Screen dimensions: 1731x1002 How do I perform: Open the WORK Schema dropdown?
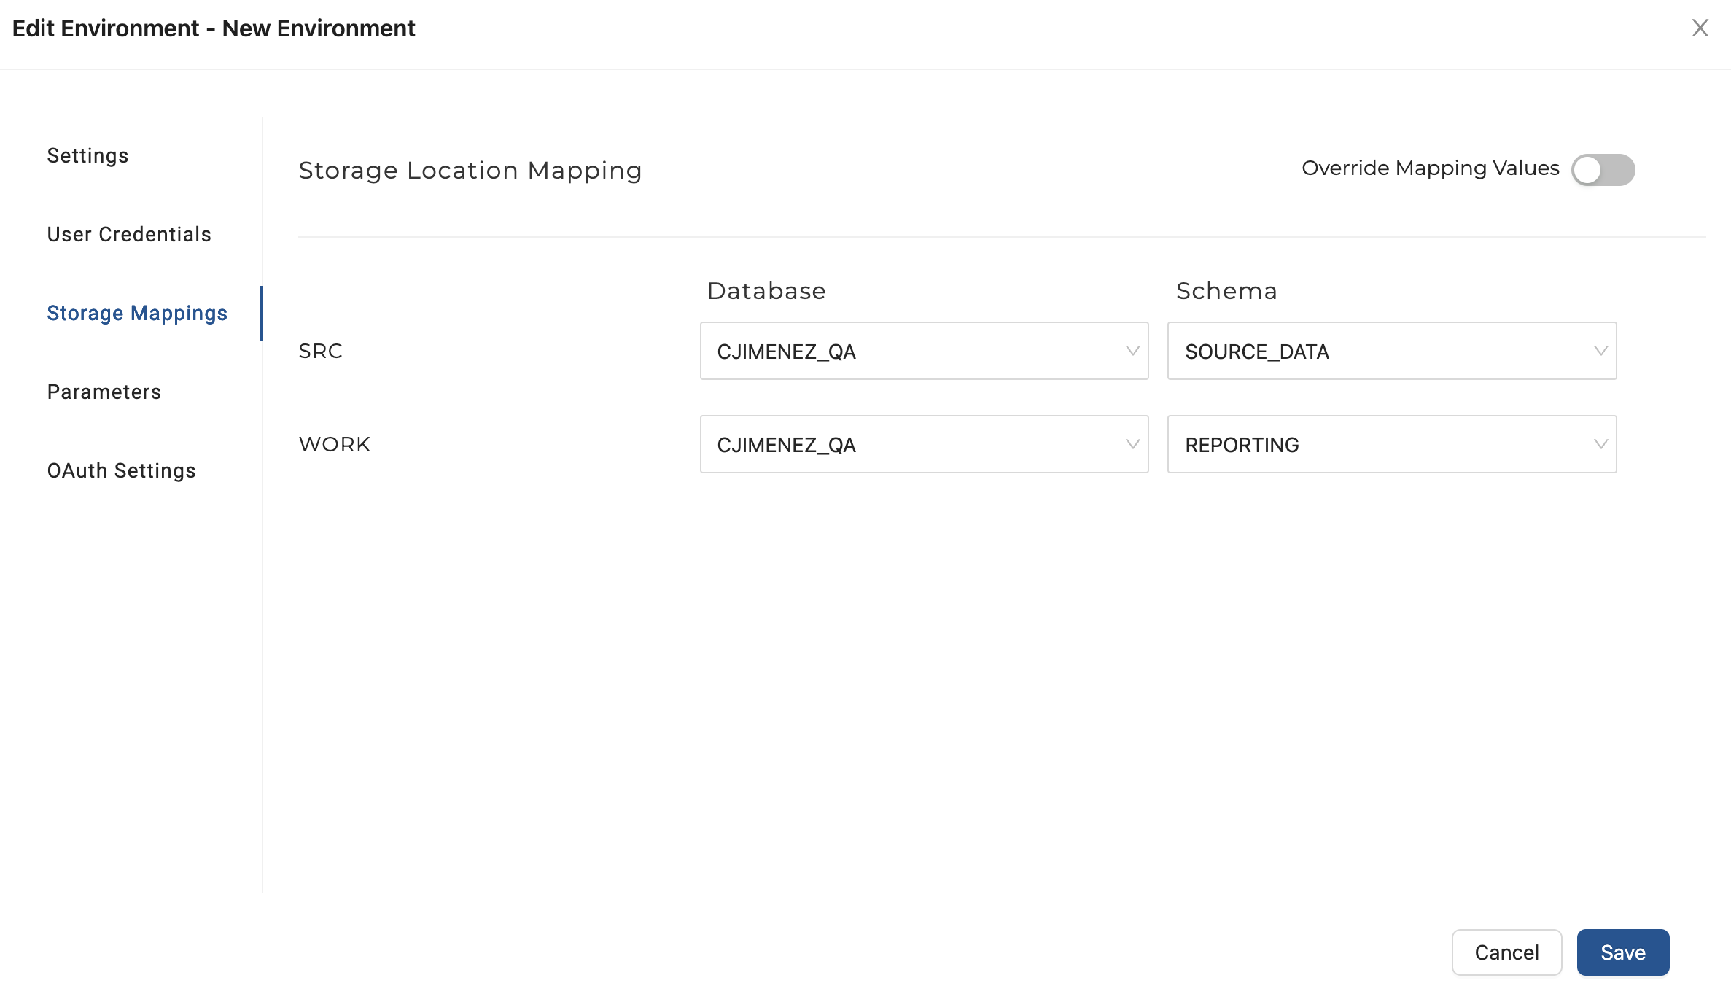pyautogui.click(x=1391, y=444)
